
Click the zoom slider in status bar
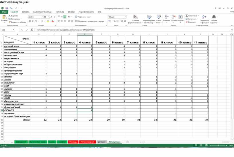pos(218,145)
